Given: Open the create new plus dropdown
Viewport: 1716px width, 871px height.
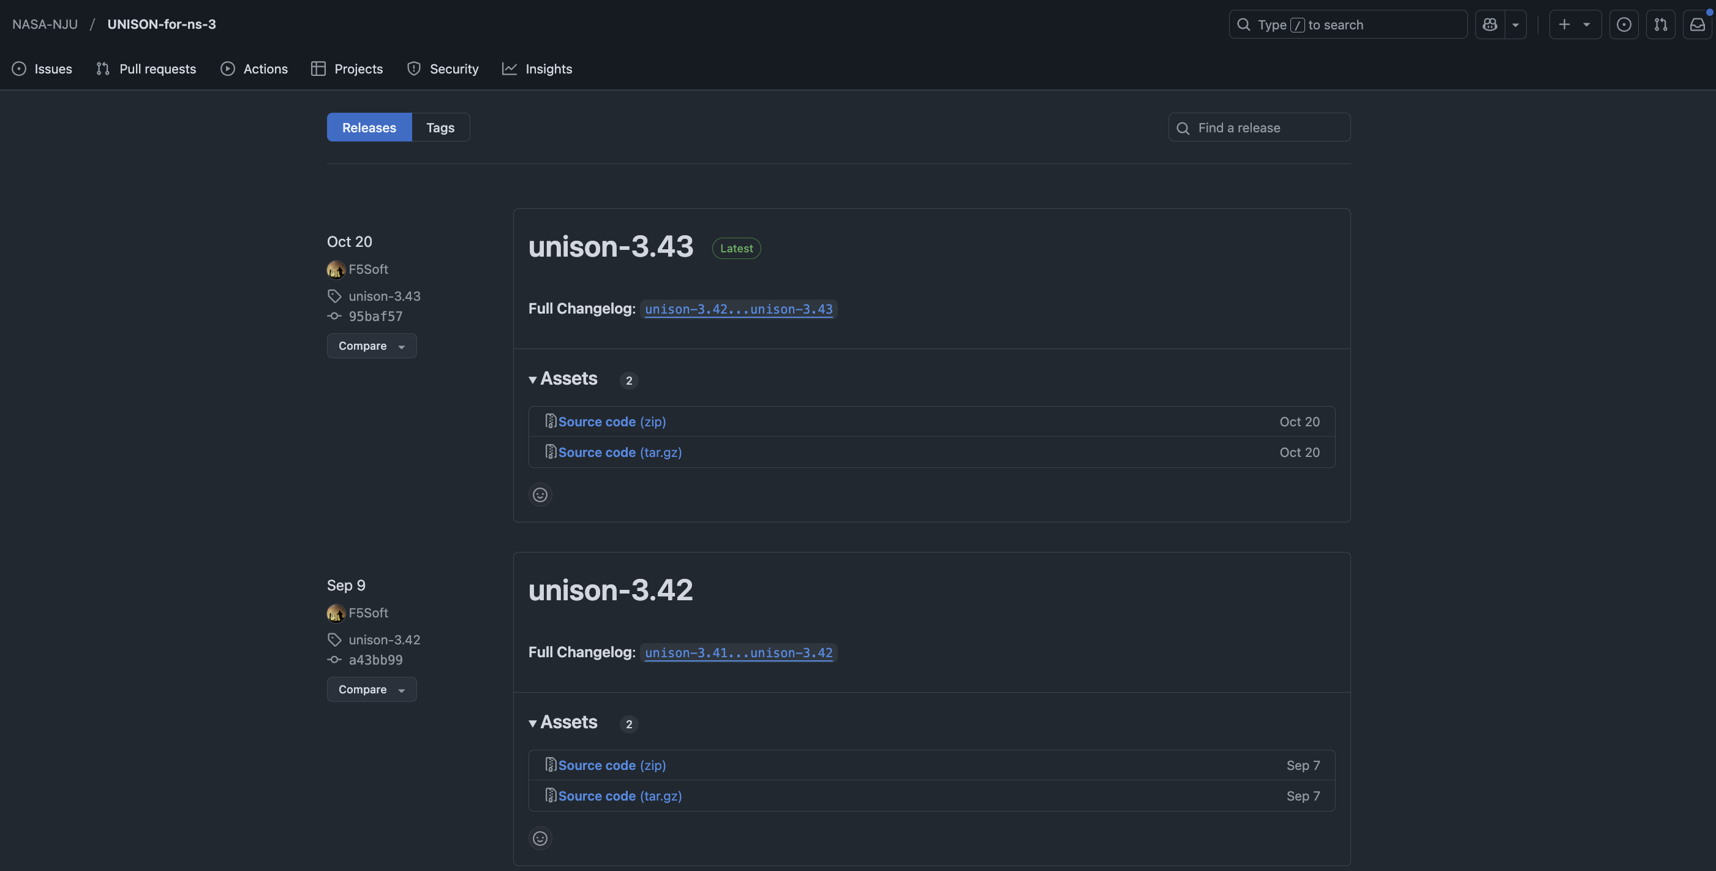Looking at the screenshot, I should click(x=1574, y=25).
